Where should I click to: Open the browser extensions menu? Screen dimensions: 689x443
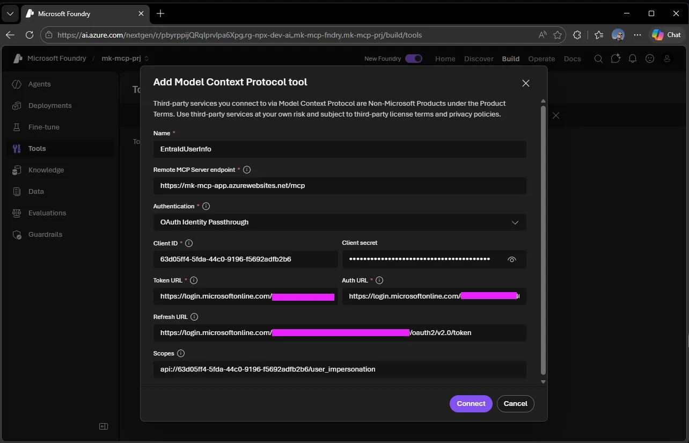(577, 35)
